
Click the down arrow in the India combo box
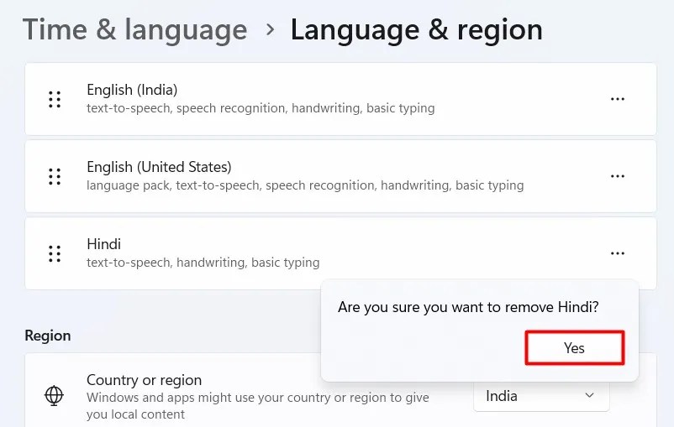click(589, 396)
